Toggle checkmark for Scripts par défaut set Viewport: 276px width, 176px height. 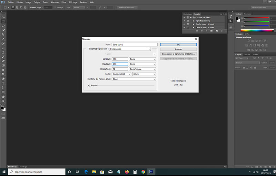pos(184,17)
